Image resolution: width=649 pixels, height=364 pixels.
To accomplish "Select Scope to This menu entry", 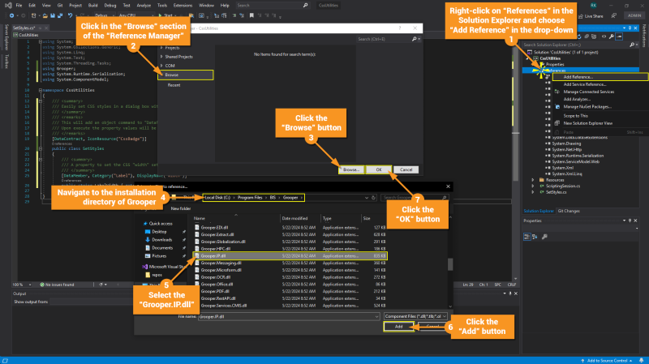I will [x=575, y=116].
